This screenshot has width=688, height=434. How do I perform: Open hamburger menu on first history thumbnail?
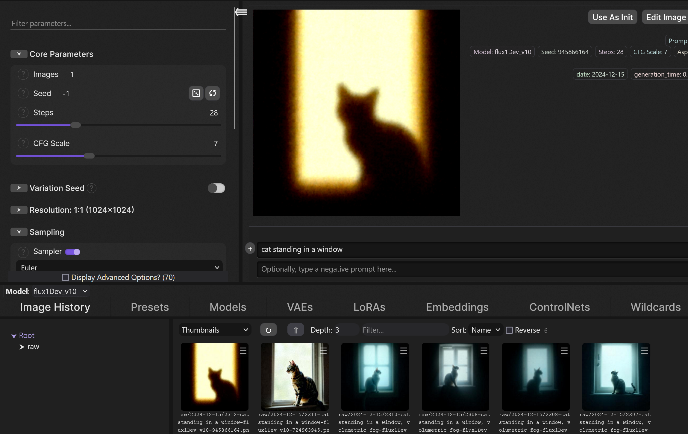[x=243, y=351]
